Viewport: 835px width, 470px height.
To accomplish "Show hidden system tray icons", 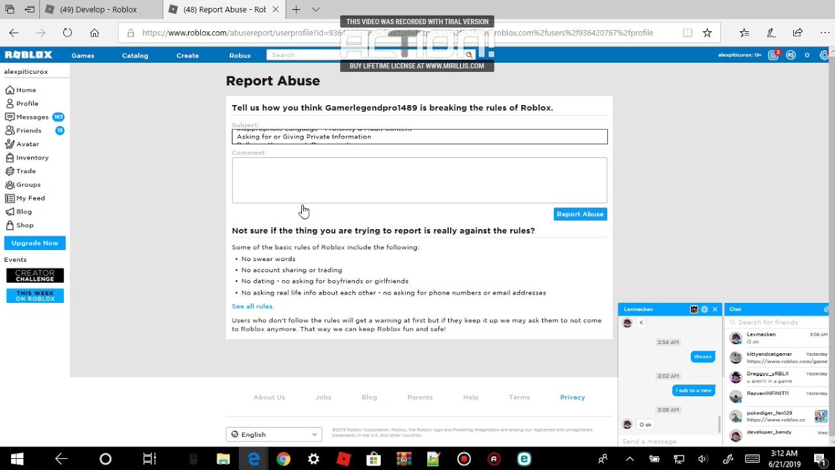I will (630, 459).
